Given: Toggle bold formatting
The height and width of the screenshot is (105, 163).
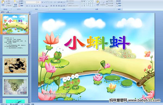Looking at the screenshot, I should [27, 6].
